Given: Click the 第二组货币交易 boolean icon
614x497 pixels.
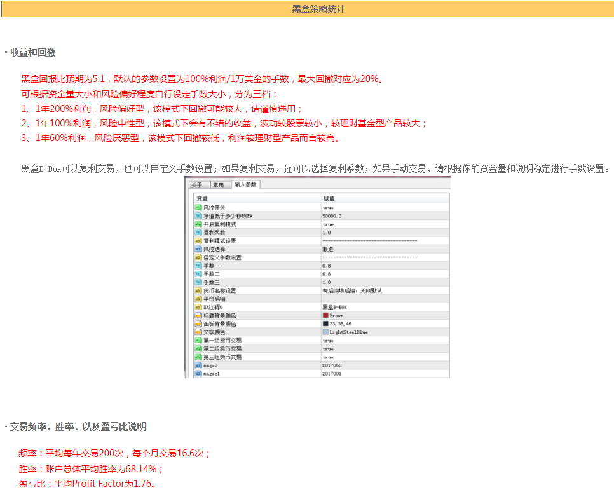Looking at the screenshot, I should tap(198, 348).
